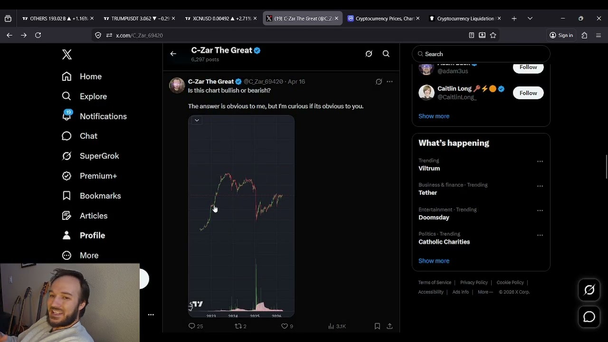Open the floating chat messages icon
Viewport: 608px width, 342px height.
pyautogui.click(x=589, y=317)
